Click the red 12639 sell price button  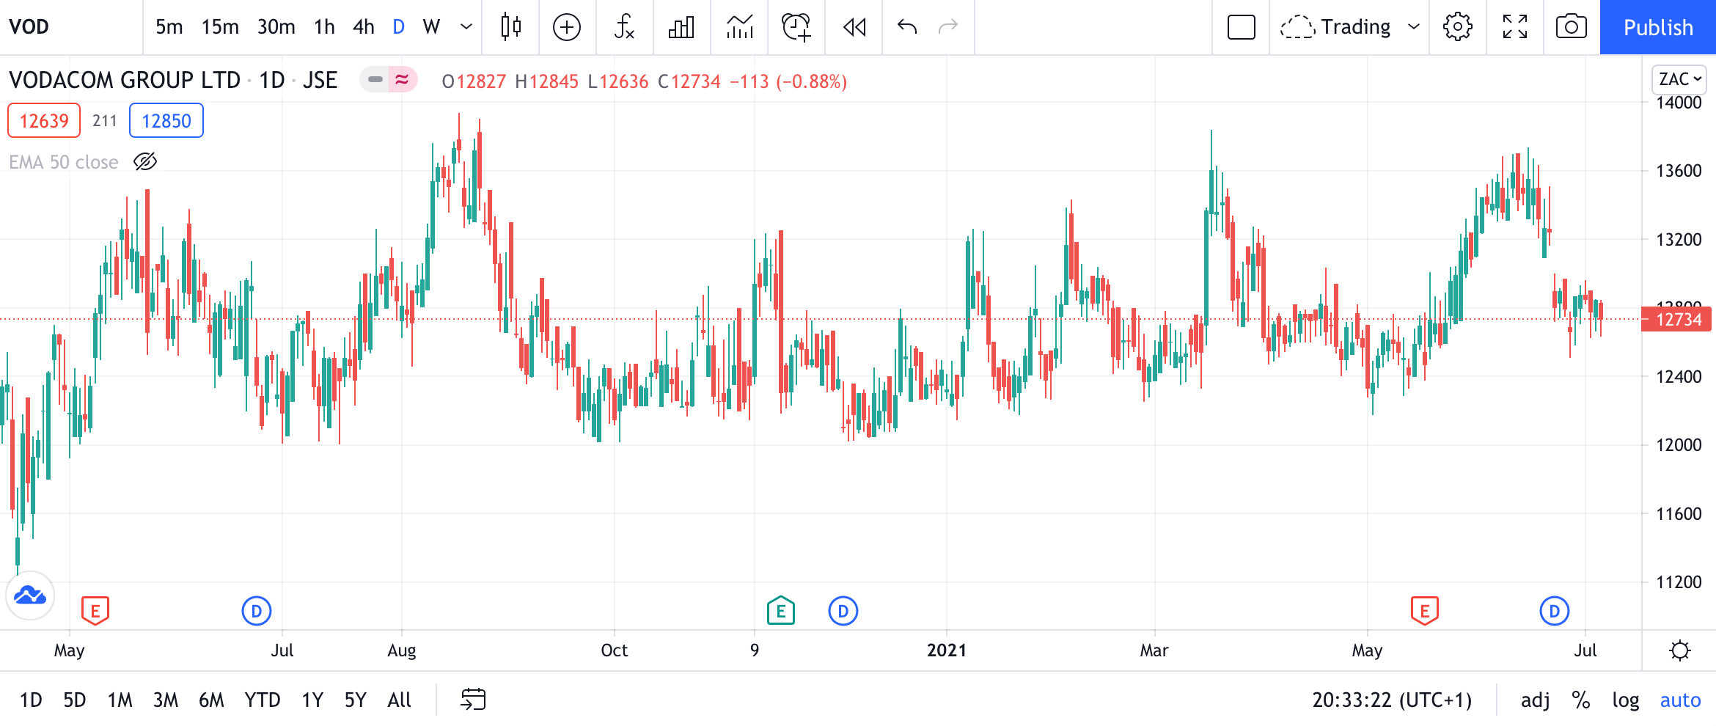click(x=44, y=120)
